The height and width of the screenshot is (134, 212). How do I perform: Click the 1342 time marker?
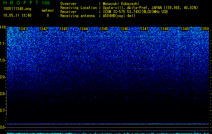(x=43, y=29)
